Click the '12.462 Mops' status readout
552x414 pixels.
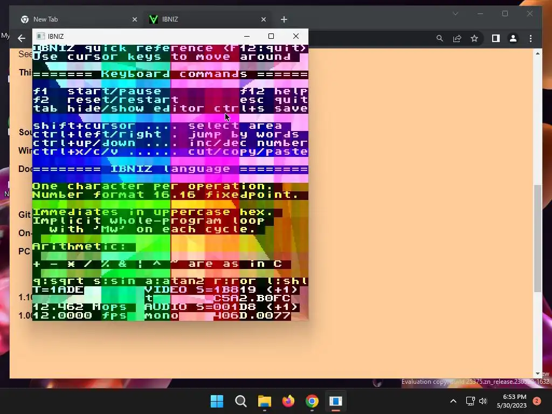click(x=80, y=307)
